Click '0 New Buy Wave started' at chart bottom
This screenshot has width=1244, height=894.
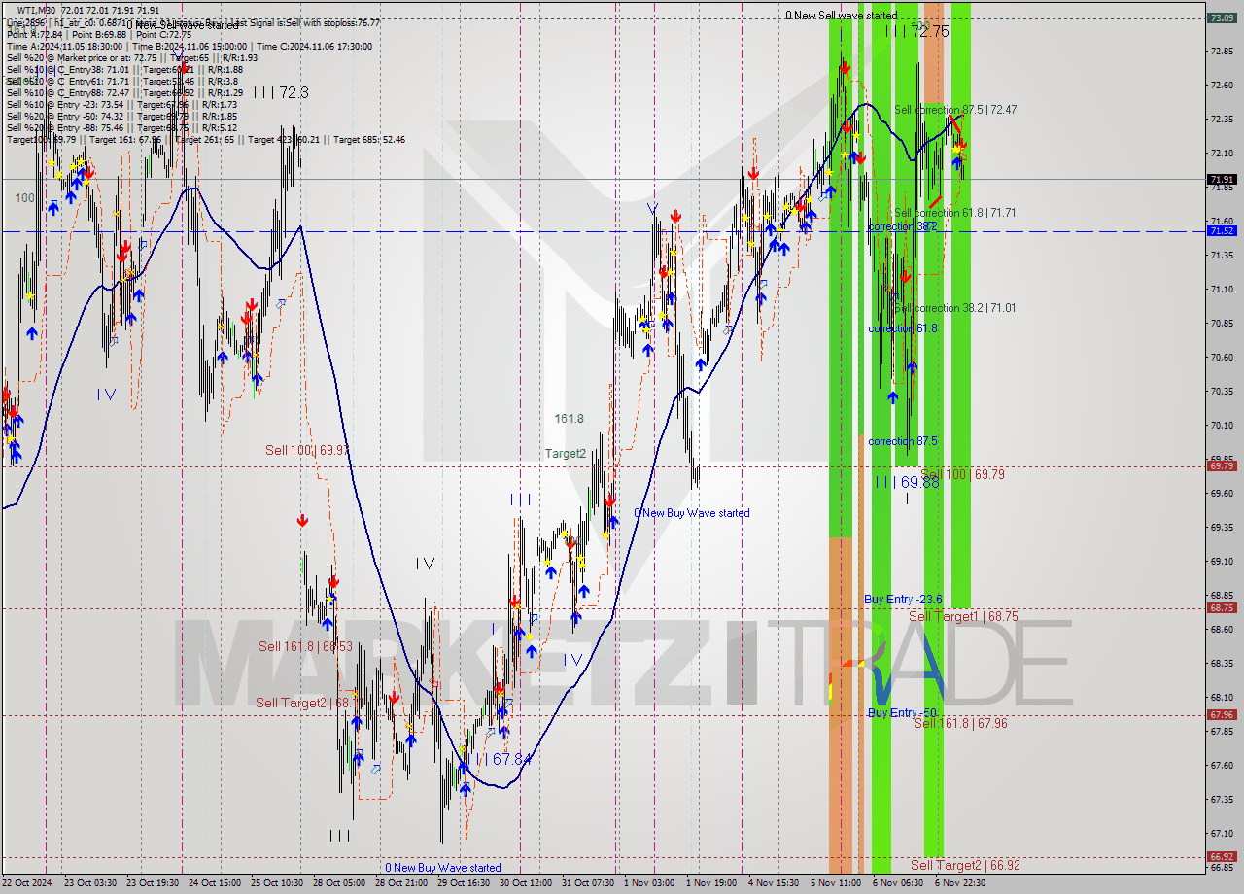(443, 868)
